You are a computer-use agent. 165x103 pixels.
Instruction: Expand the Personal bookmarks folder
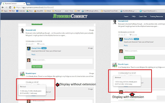[x=57, y=11]
